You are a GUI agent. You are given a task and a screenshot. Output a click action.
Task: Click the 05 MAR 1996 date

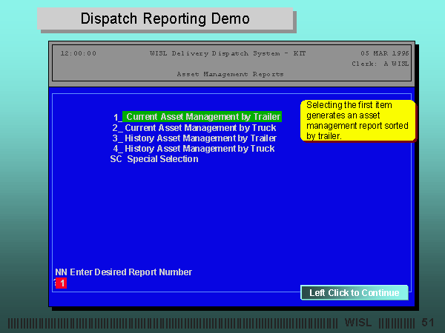point(384,53)
